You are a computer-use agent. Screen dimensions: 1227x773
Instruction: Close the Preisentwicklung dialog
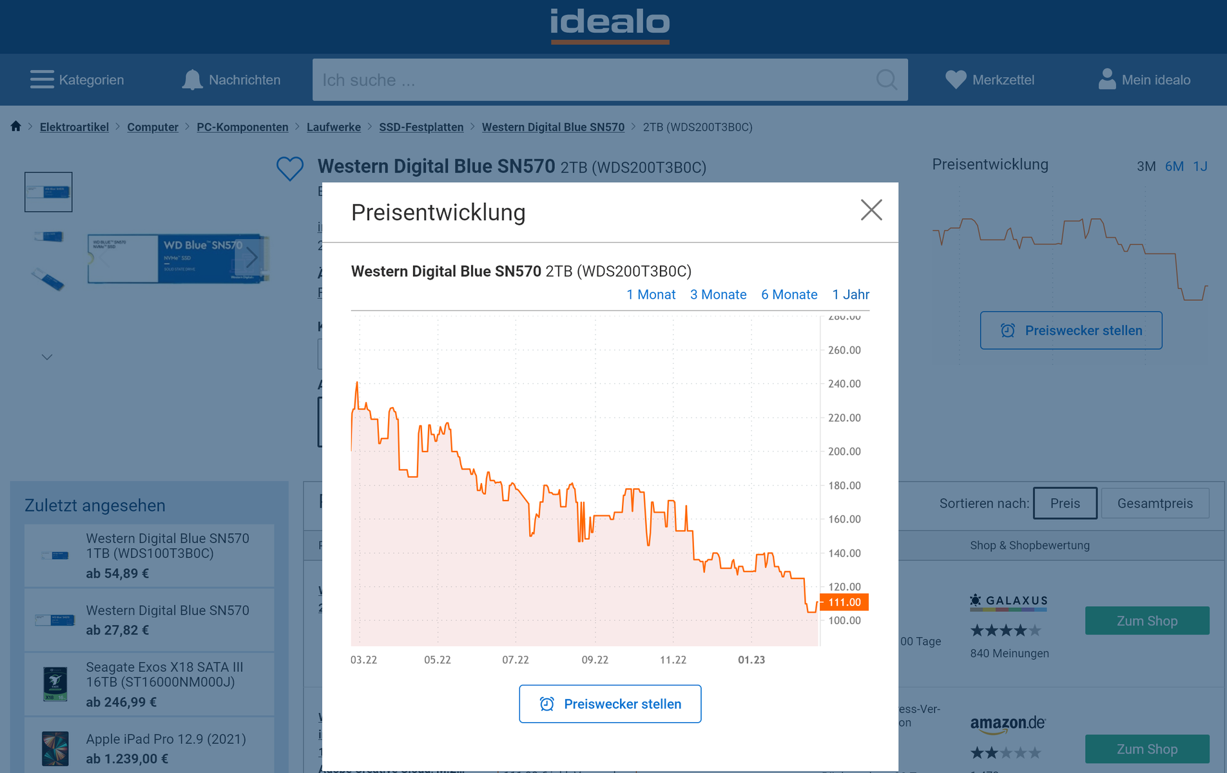coord(871,210)
